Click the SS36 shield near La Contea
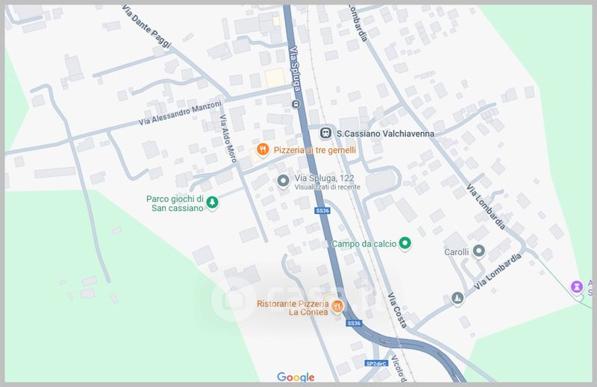The image size is (597, 387). point(354,323)
